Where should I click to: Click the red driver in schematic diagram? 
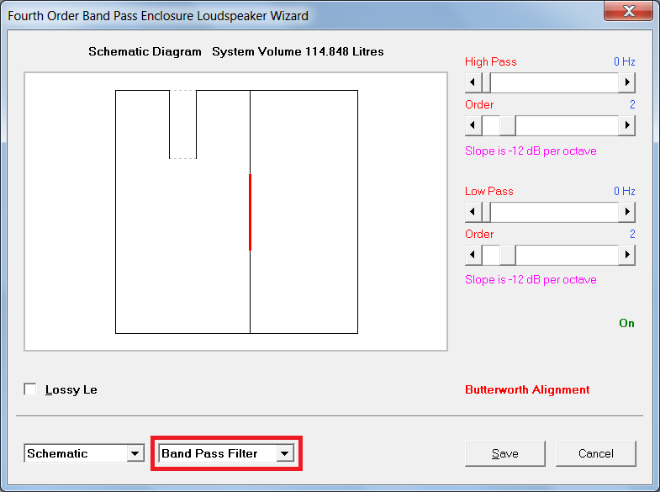click(x=250, y=212)
